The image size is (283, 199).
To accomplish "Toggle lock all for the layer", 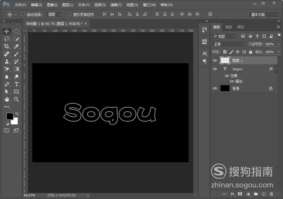I will coord(251,52).
